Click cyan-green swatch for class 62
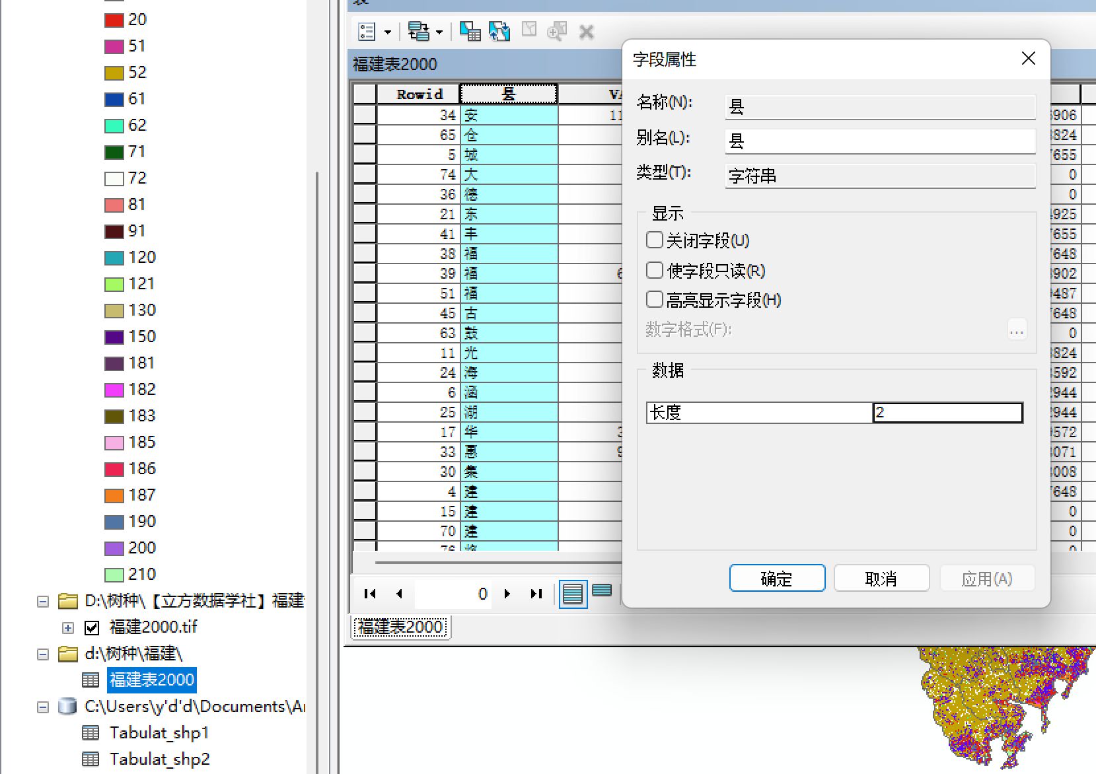 (114, 125)
